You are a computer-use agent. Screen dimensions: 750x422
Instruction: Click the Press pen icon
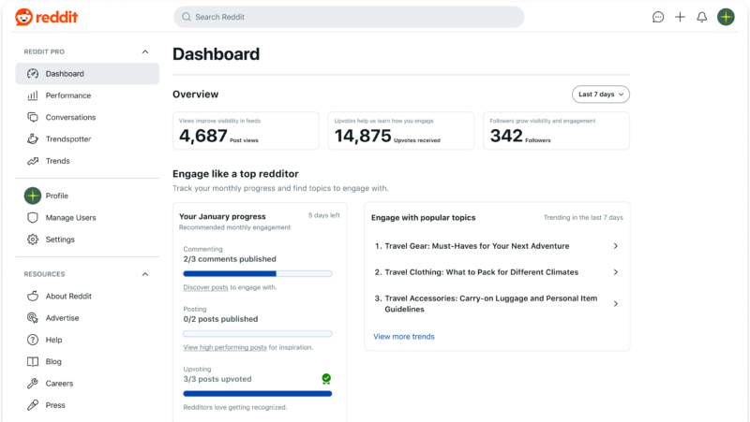[33, 405]
